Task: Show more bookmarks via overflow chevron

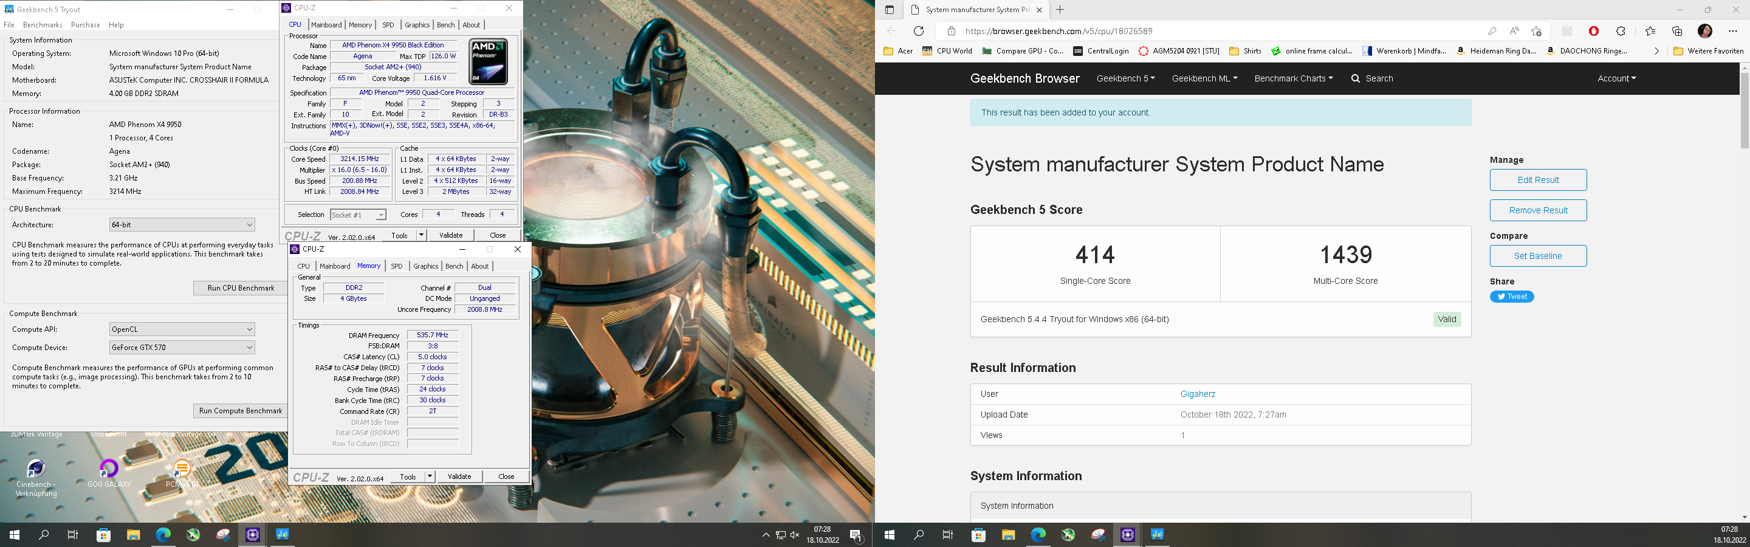Action: point(1656,51)
